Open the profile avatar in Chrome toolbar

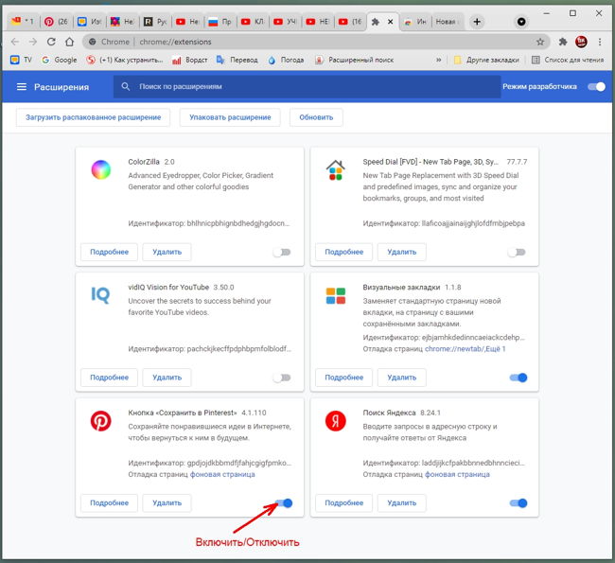click(581, 42)
